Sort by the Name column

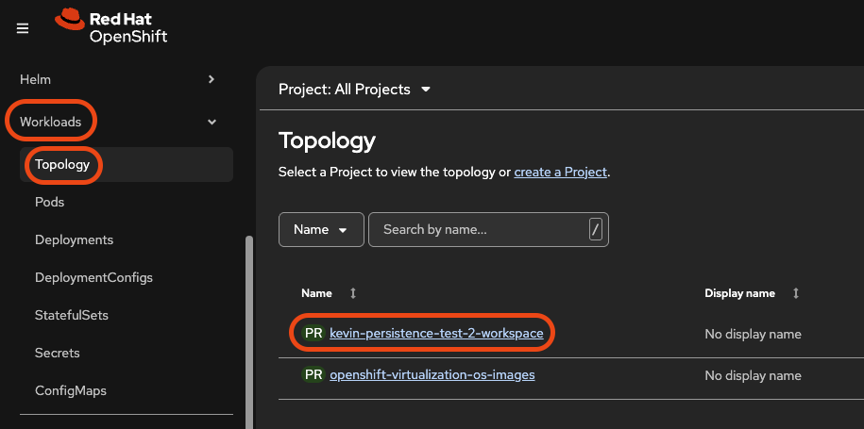tap(329, 294)
